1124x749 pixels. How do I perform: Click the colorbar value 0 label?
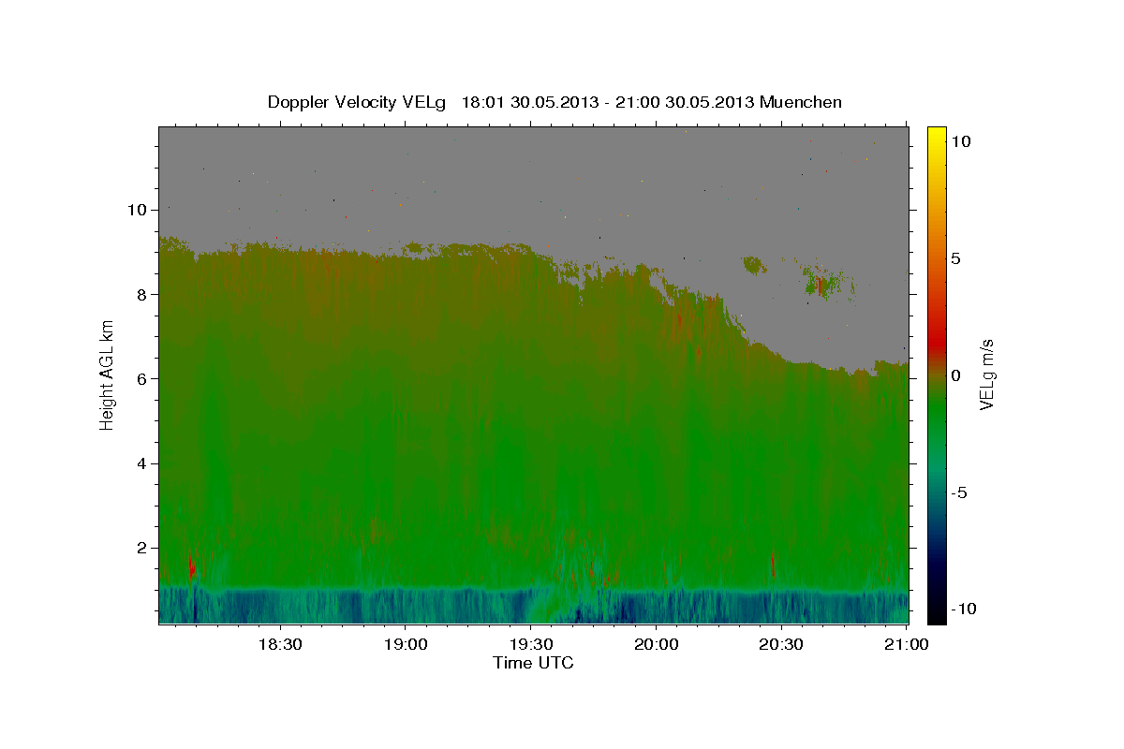tap(956, 375)
